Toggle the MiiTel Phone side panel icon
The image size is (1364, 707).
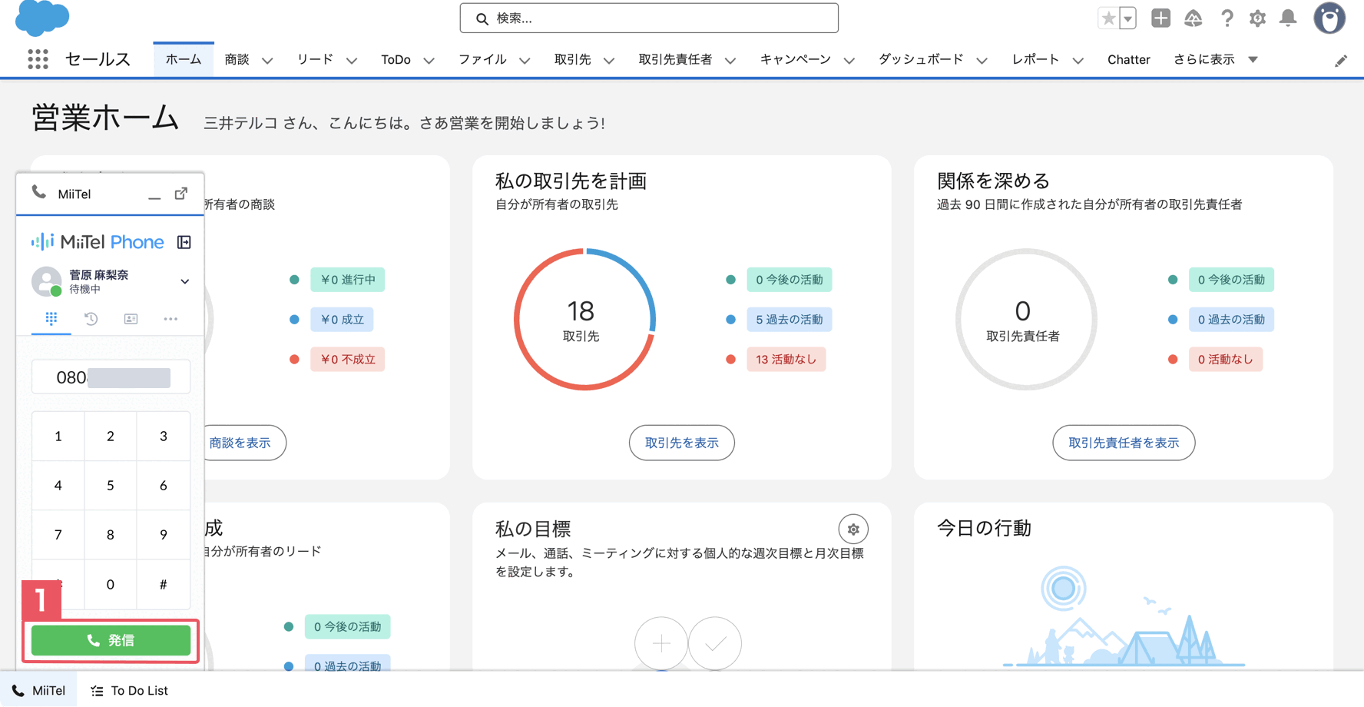click(184, 242)
